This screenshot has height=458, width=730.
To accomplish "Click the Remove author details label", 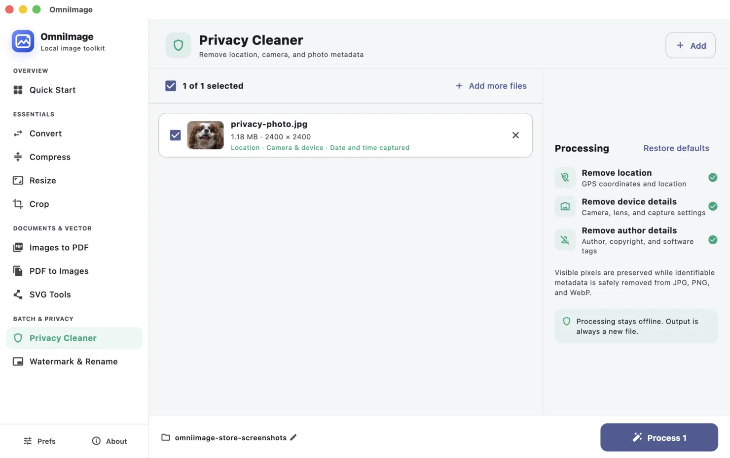I will 629,230.
